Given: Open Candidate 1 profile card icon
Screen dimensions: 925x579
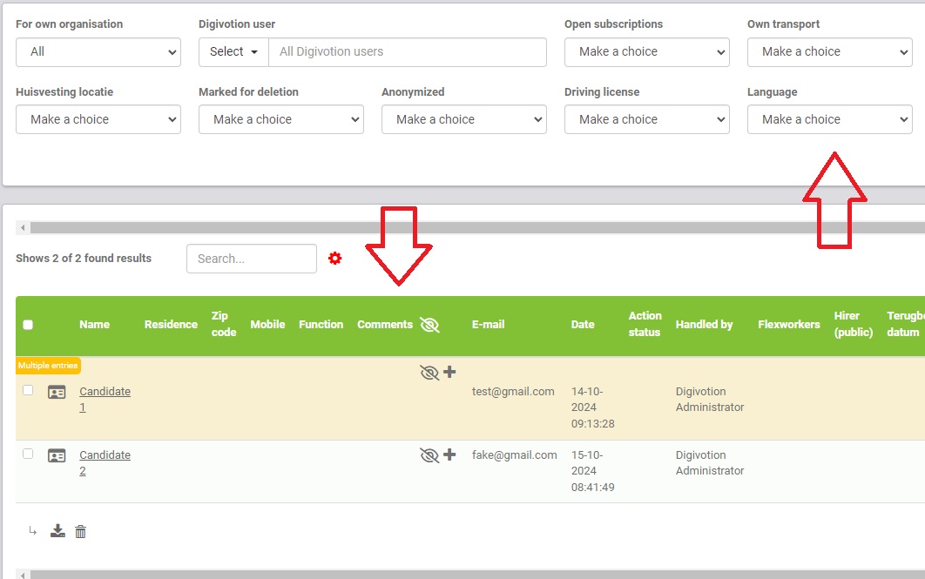Looking at the screenshot, I should point(57,392).
